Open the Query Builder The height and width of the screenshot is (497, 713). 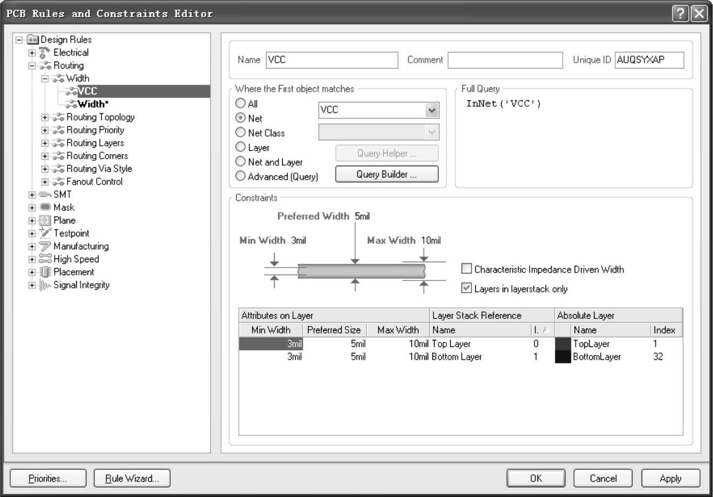[x=387, y=174]
